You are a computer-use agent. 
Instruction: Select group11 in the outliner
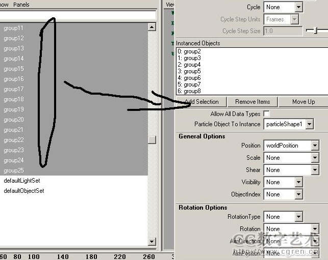click(14, 28)
